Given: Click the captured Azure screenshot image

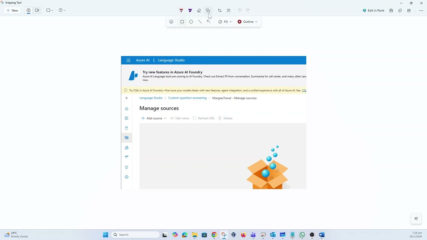Looking at the screenshot, I should (x=213, y=123).
